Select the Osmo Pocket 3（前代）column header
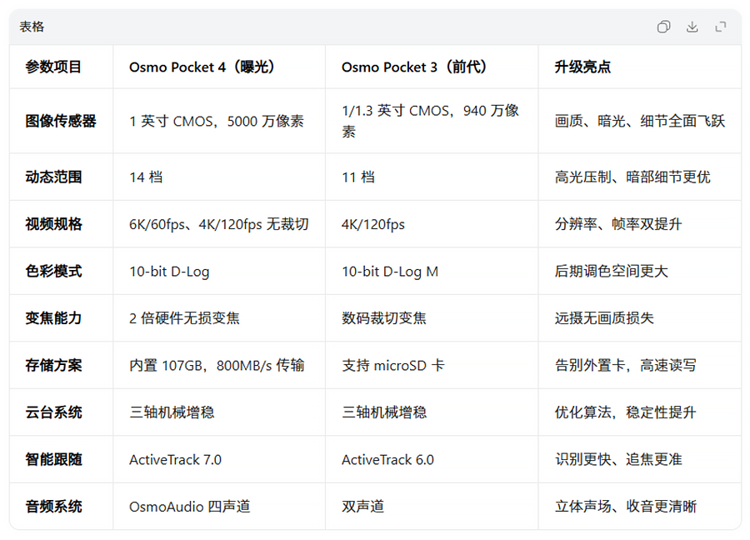Viewport: 750px width, 540px height. click(x=413, y=67)
